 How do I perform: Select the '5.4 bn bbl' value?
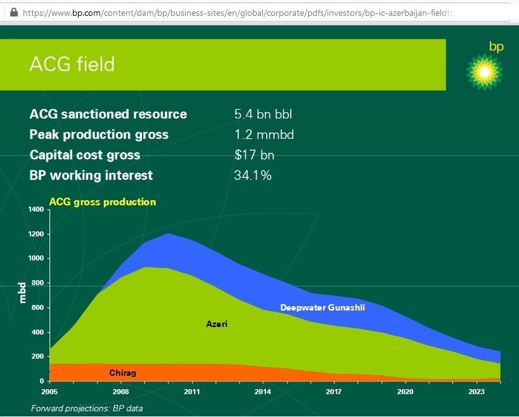(263, 114)
